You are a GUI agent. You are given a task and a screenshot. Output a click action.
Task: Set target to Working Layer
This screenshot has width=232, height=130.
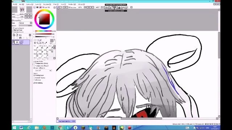(x=34, y=75)
